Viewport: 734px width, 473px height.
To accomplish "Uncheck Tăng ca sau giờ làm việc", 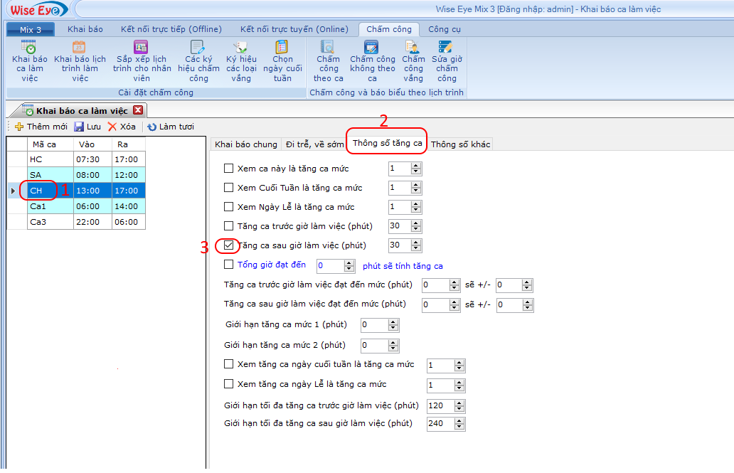I will pos(229,245).
